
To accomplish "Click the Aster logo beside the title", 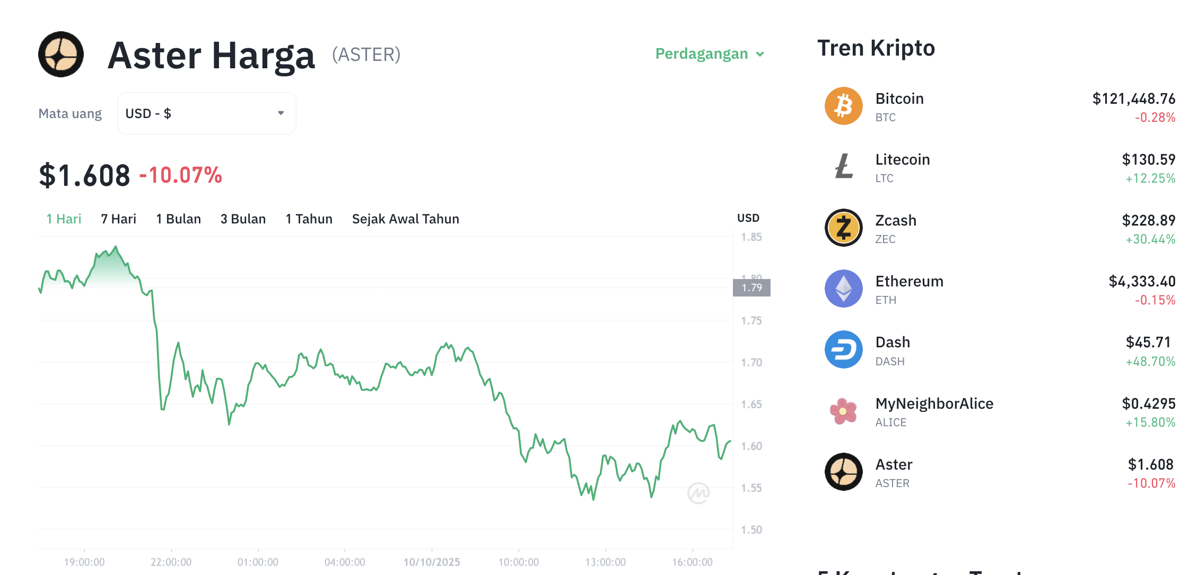I will pos(61,55).
